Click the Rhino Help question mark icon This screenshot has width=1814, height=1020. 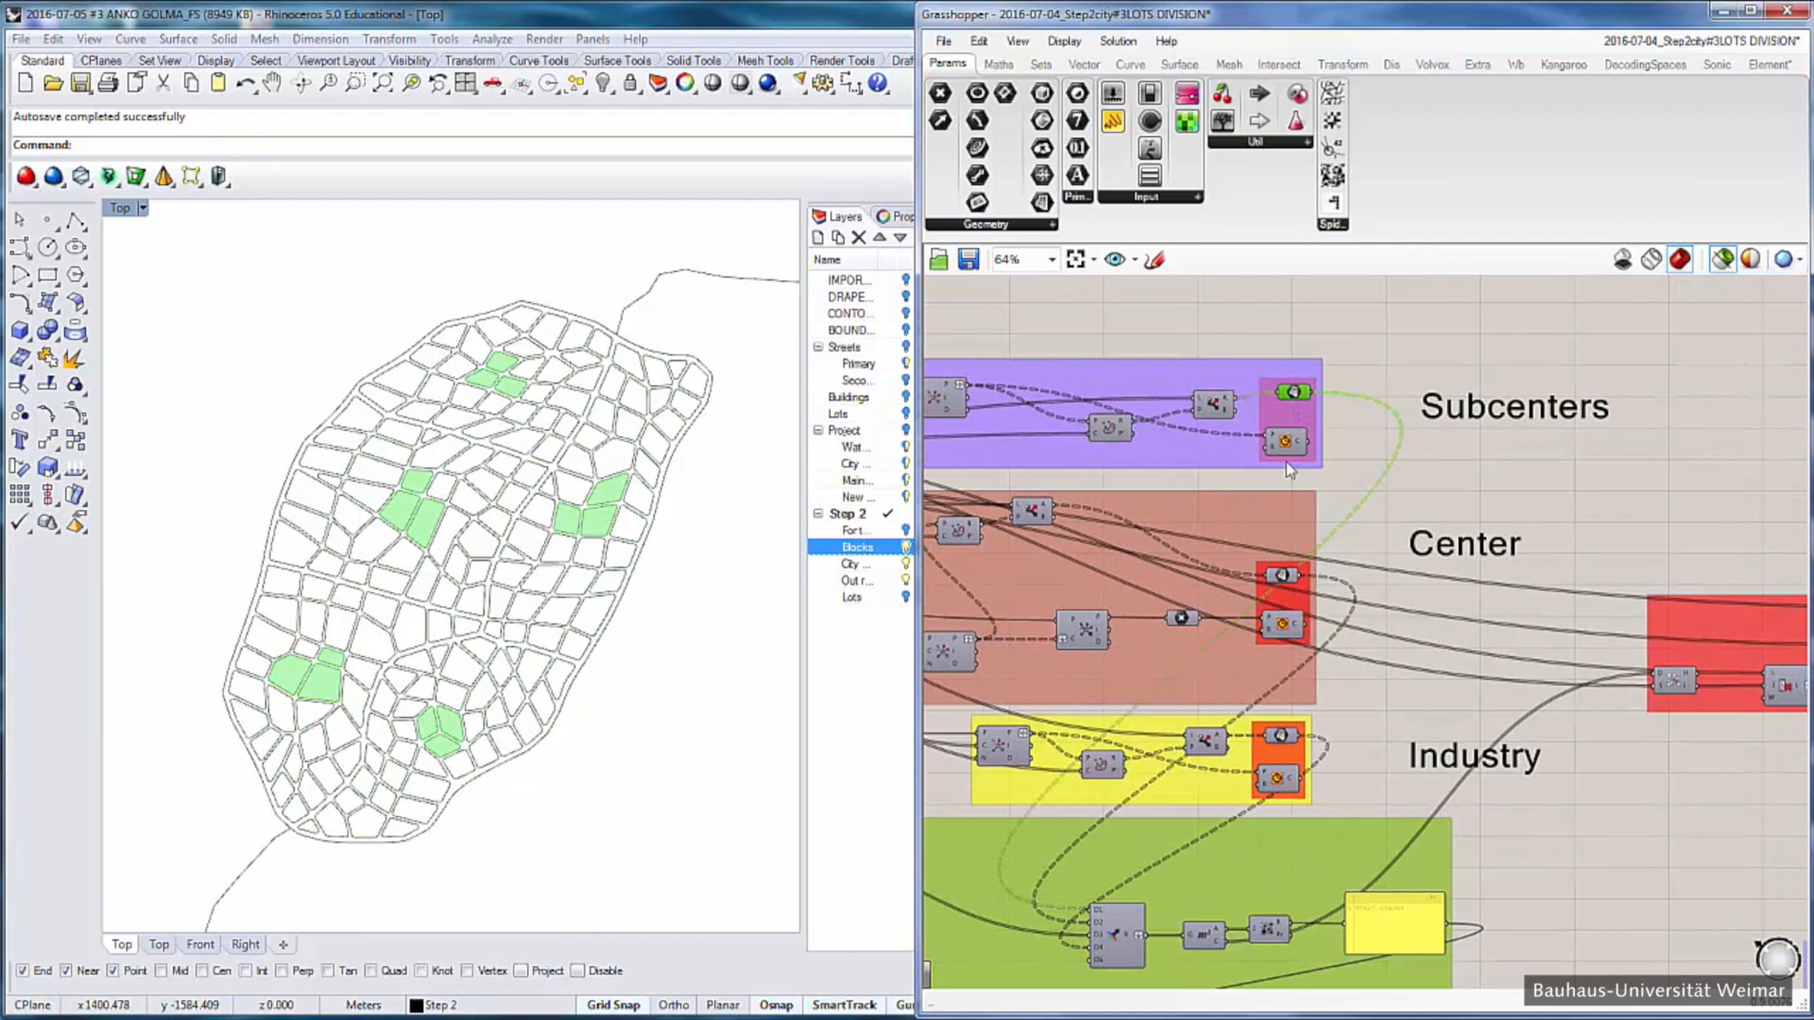click(x=878, y=83)
